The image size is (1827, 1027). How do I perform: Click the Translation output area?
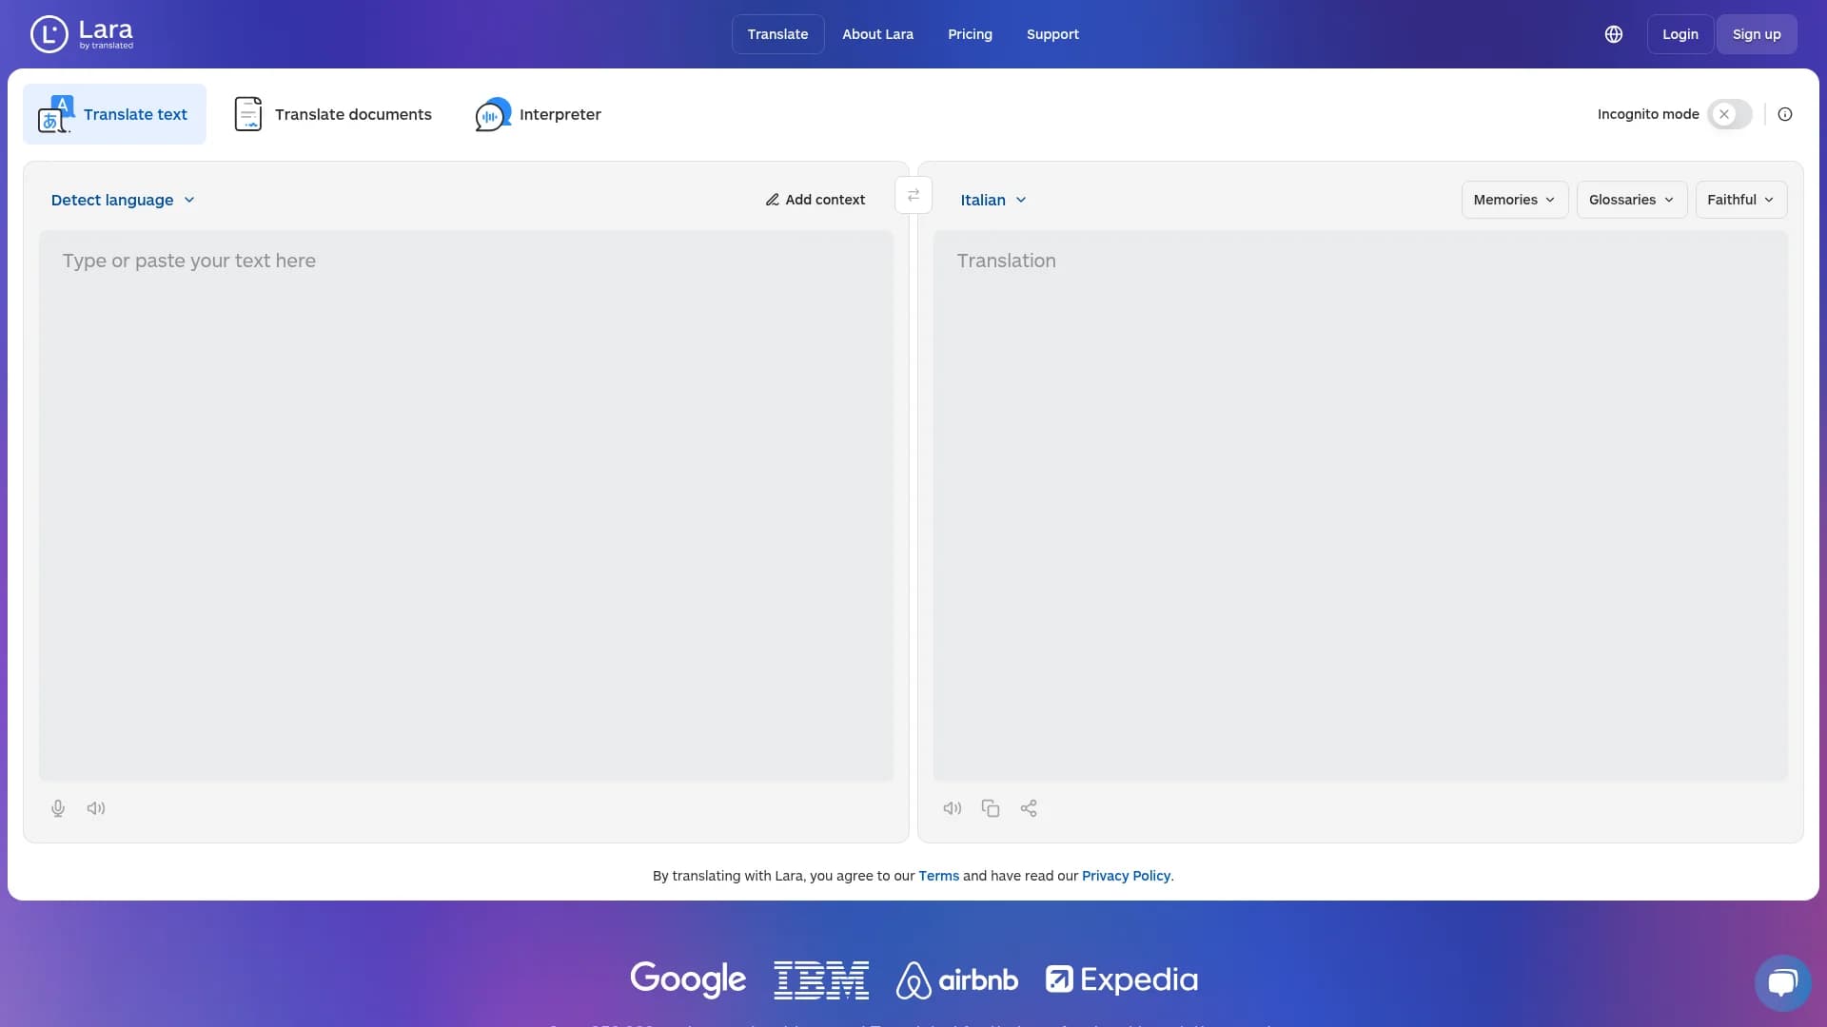1361,506
